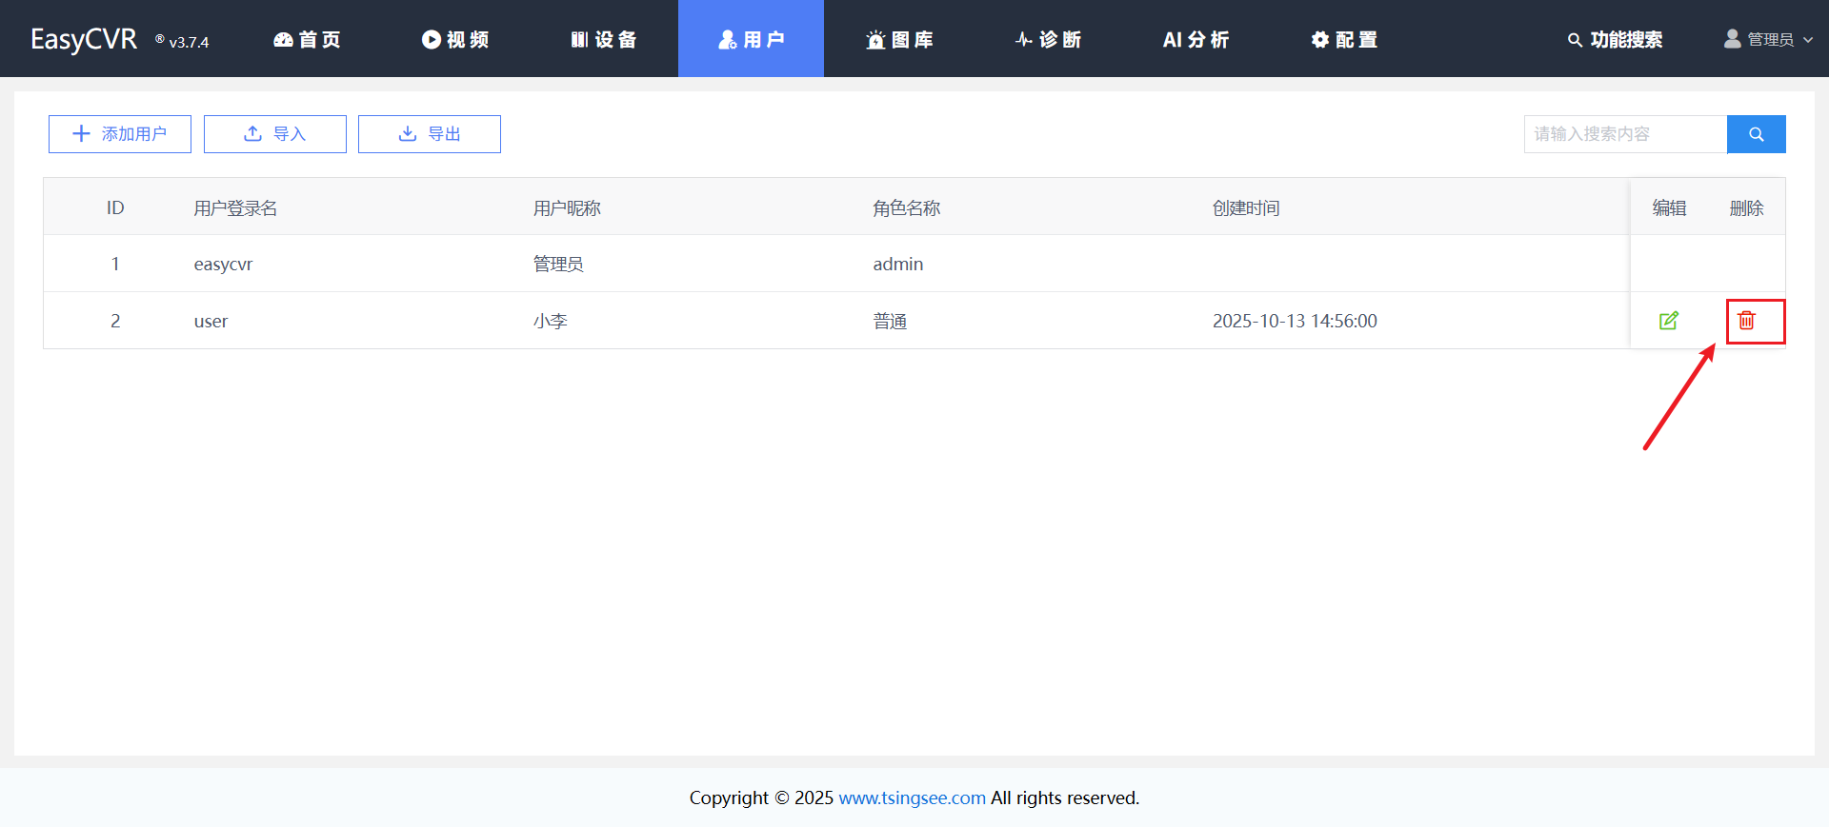Screen dimensions: 1829x827
Task: Select the 用户 users tab
Action: (751, 39)
